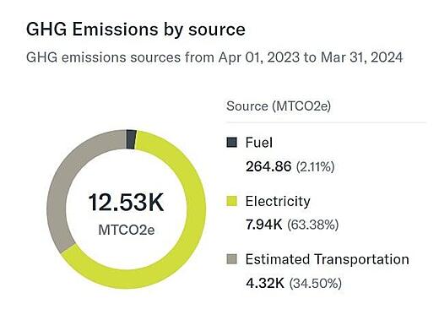The width and height of the screenshot is (439, 320).
Task: Click the GHG Emissions by source title
Action: click(136, 30)
